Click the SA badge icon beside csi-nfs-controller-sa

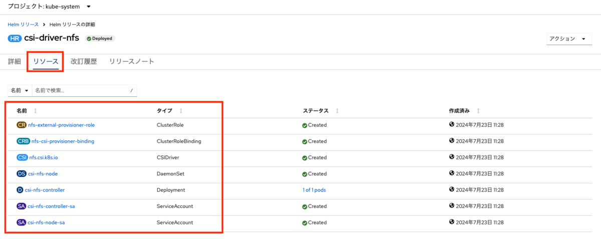22,206
